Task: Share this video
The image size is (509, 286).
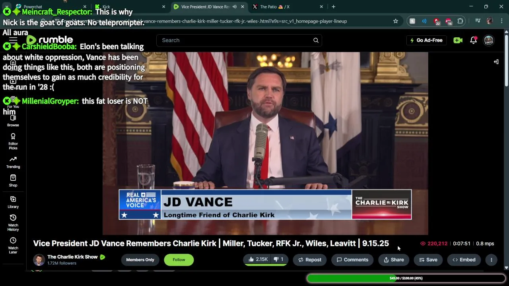Action: pos(394,260)
